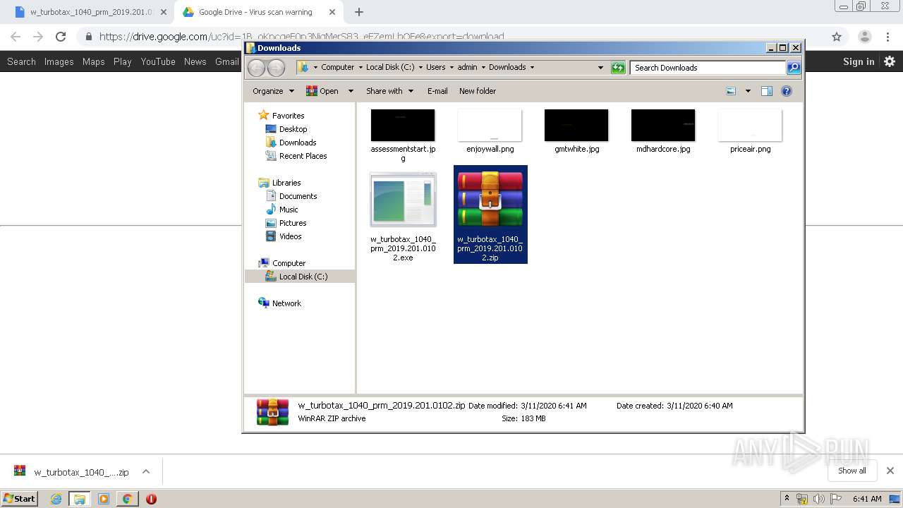This screenshot has width=903, height=508.
Task: Select Favorites in the navigation pane
Action: (x=281, y=116)
